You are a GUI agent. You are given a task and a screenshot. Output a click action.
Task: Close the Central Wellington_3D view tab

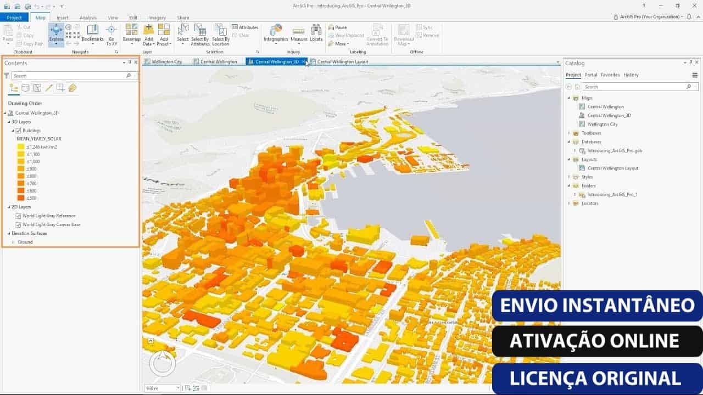303,61
